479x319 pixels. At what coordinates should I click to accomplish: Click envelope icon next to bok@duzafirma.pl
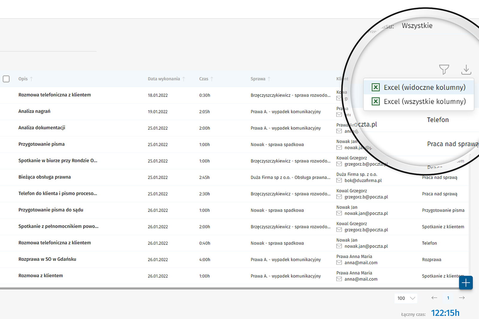[x=339, y=180]
